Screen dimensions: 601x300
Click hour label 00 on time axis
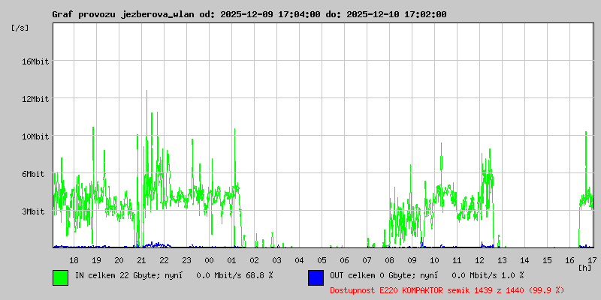(210, 260)
